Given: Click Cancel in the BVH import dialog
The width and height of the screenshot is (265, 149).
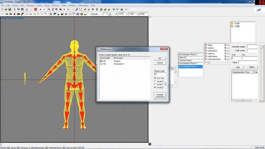Looking at the screenshot, I should point(160,62).
